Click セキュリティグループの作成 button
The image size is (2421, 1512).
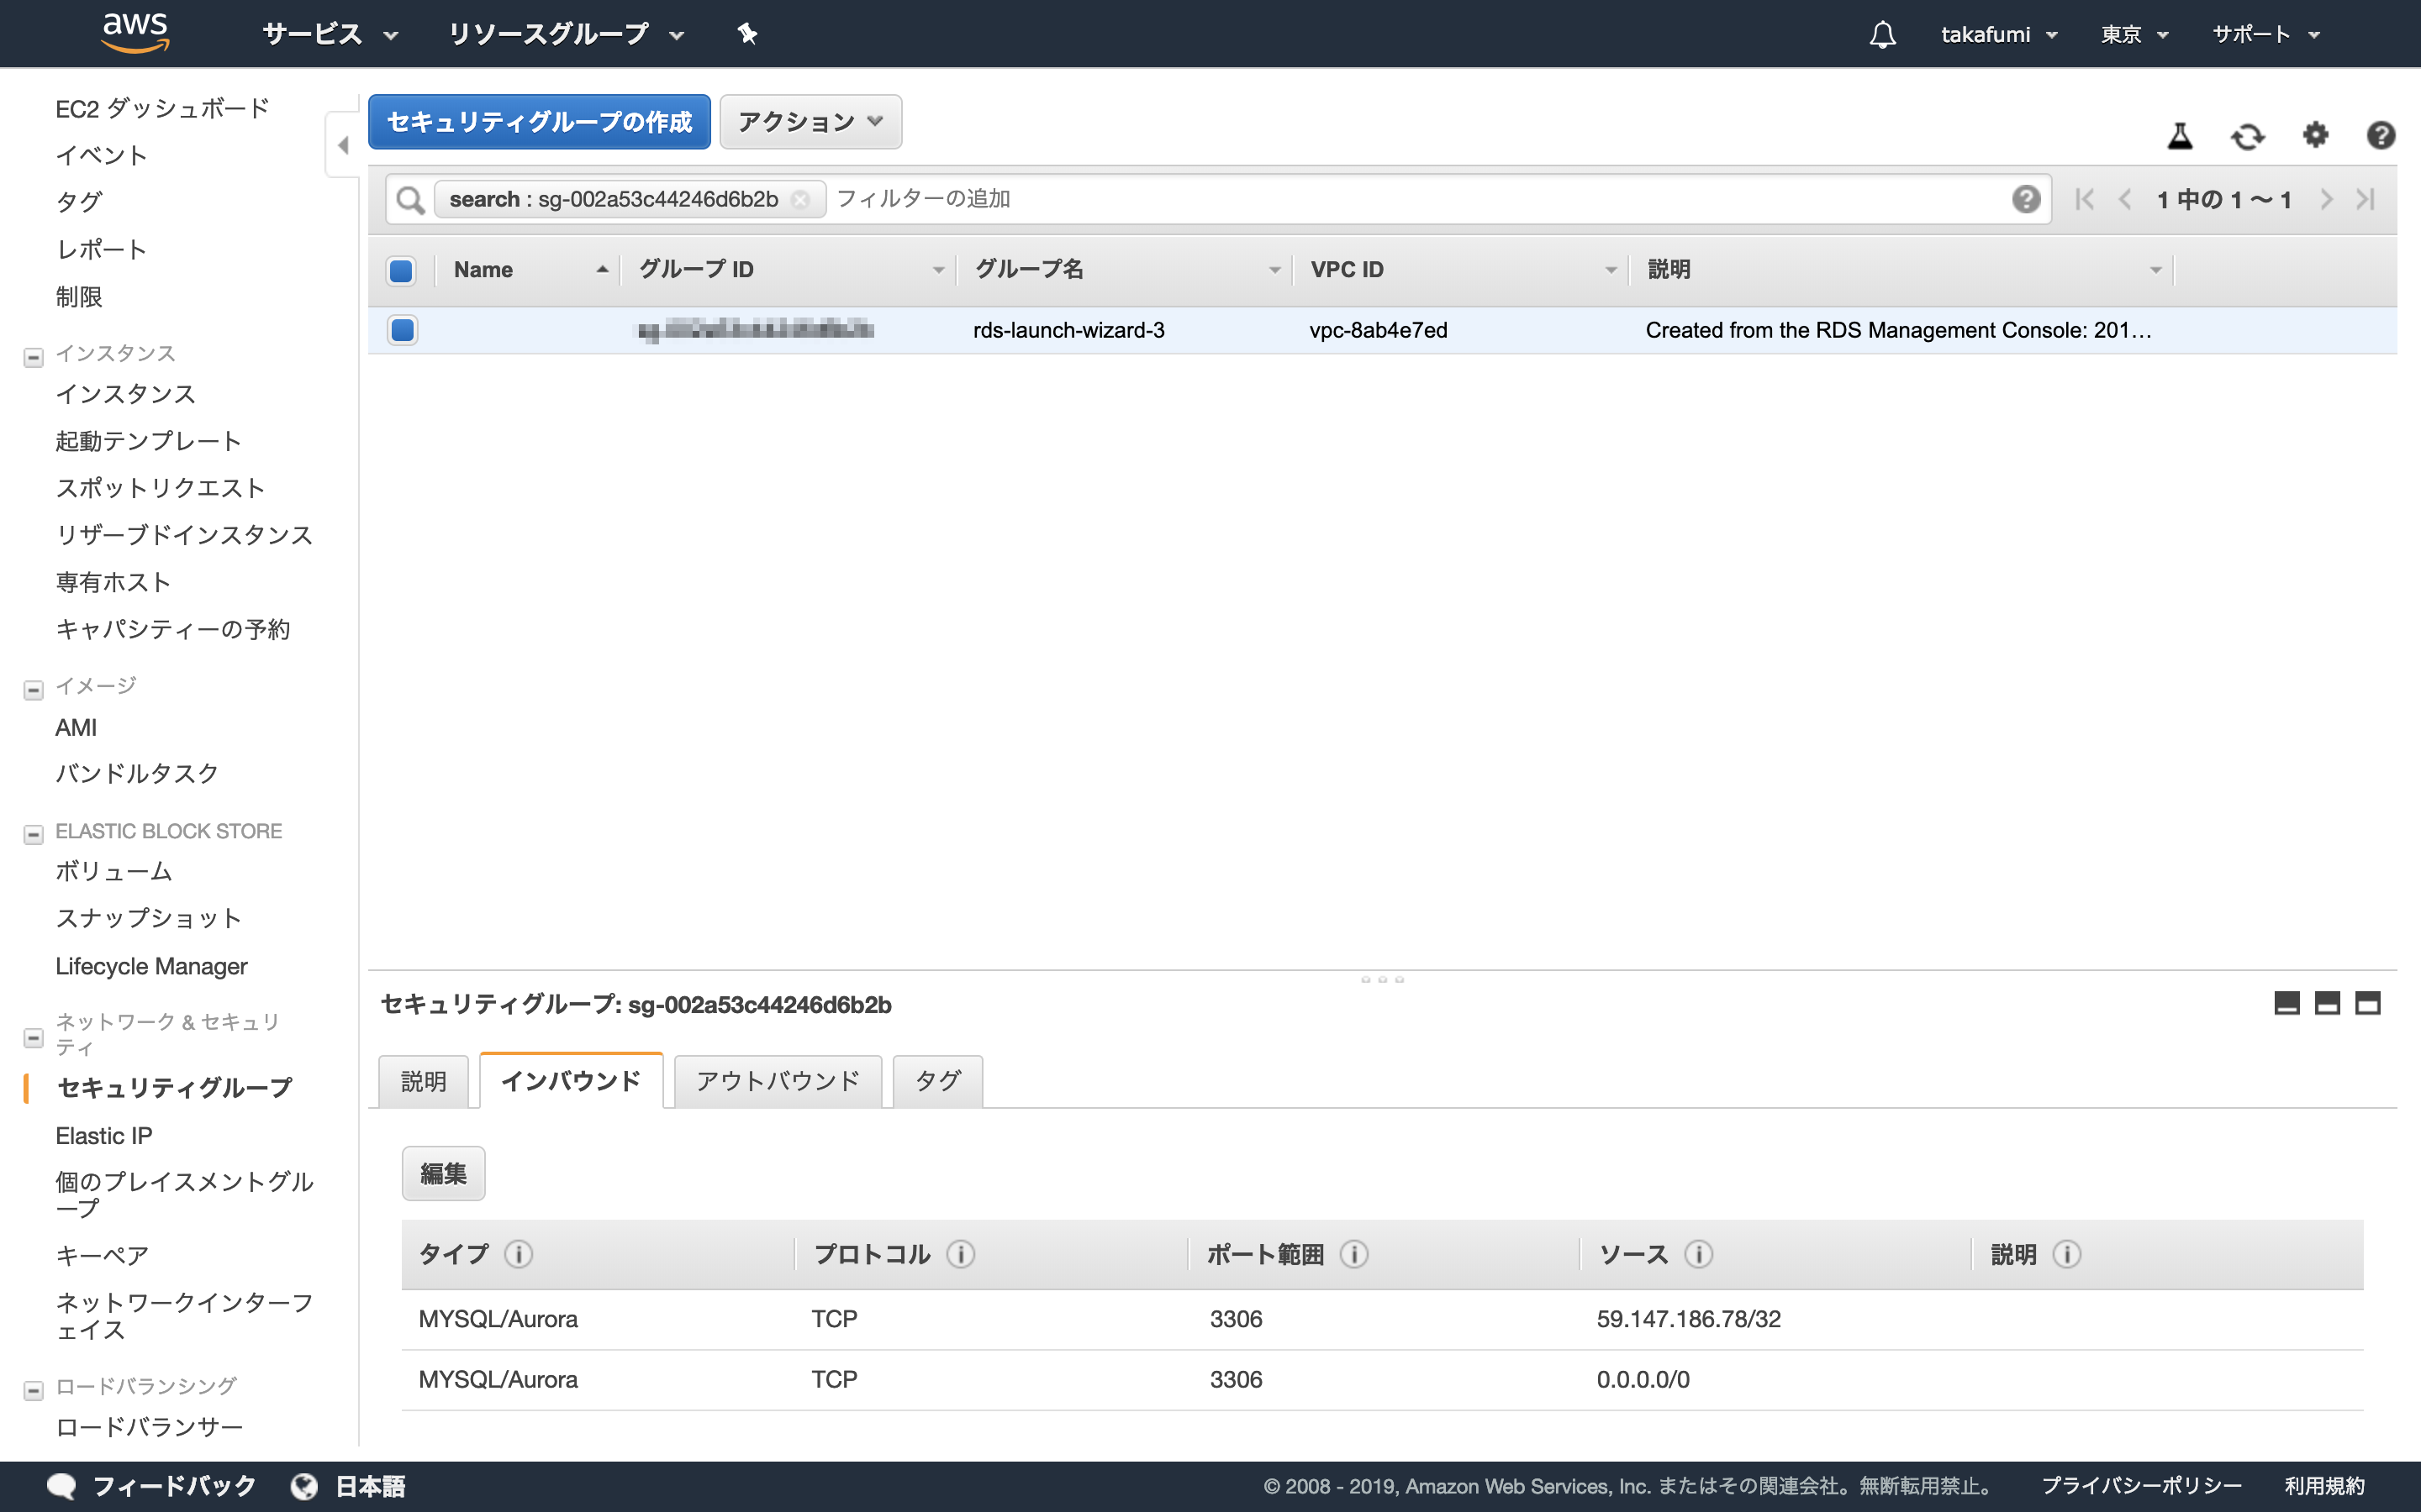(x=539, y=122)
